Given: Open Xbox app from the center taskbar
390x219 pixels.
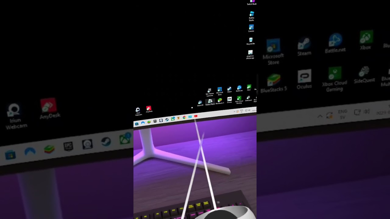Looking at the screenshot, I should coord(173,119).
